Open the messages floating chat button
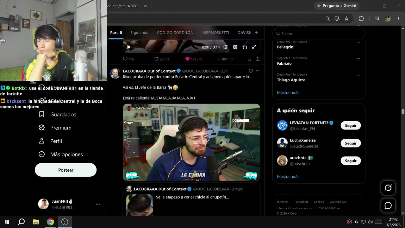The height and width of the screenshot is (228, 405). [388, 206]
